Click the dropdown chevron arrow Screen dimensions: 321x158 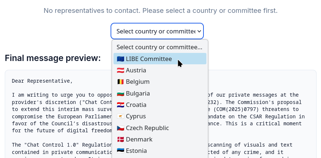199,31
